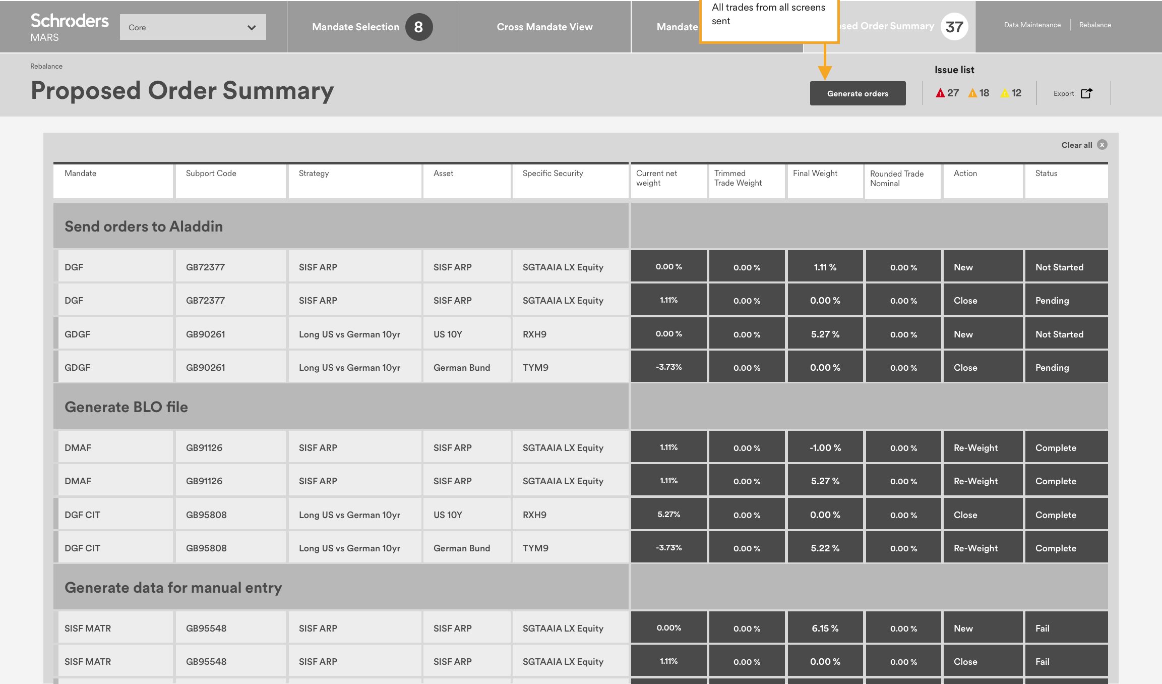This screenshot has width=1162, height=684.
Task: Click the yellow warning triangle issue icon
Action: (1005, 93)
